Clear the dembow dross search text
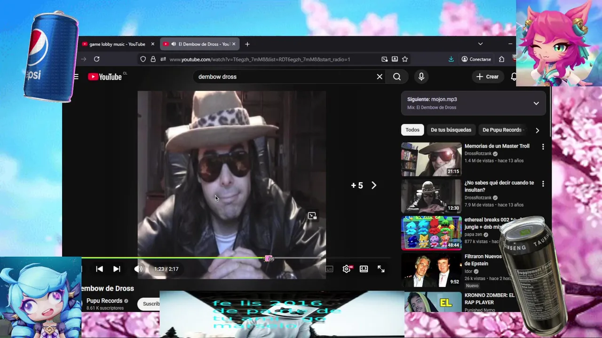 (x=380, y=77)
